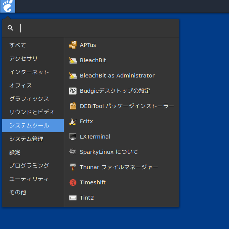Select the ユーティリティ category
Screen dimensions: 229x229
tap(33, 179)
